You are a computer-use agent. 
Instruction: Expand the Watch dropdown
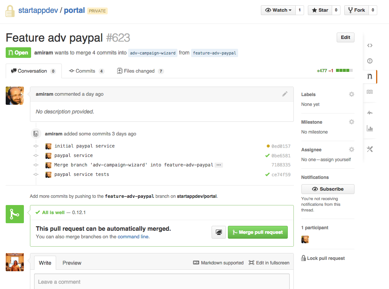click(278, 10)
